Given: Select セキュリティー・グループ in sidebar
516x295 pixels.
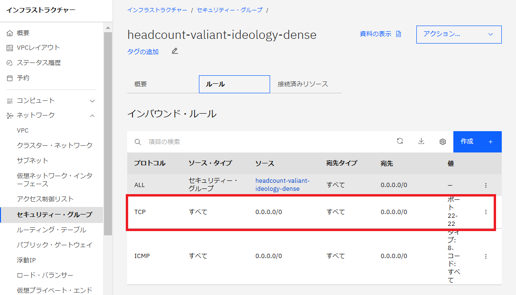Looking at the screenshot, I should [x=52, y=215].
